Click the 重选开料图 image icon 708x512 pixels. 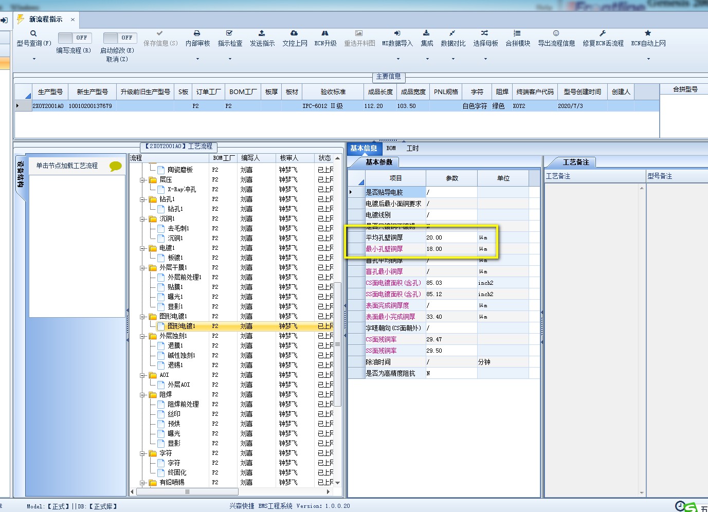pyautogui.click(x=359, y=33)
